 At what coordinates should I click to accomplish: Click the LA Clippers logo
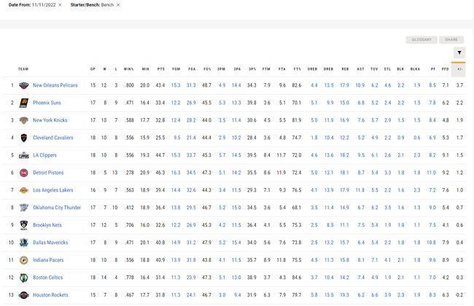click(23, 155)
